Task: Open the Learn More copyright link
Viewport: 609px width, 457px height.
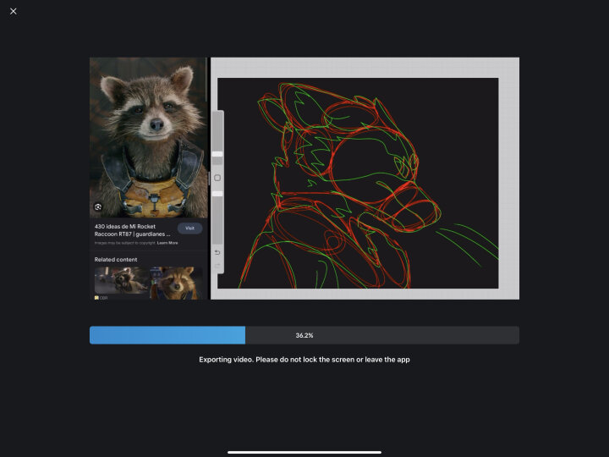Action: click(x=167, y=243)
